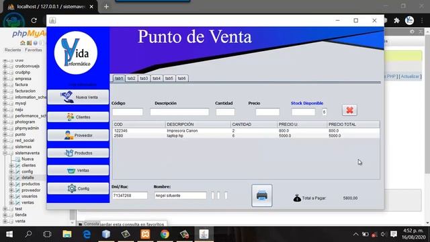Screen dimensions: 430x242
Task: Open XAMPP from the taskbar
Action: pyautogui.click(x=145, y=234)
